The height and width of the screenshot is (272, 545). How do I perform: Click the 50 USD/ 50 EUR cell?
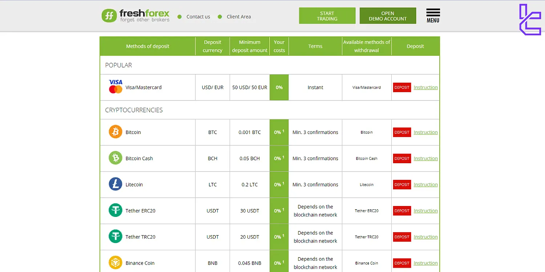[x=250, y=87]
